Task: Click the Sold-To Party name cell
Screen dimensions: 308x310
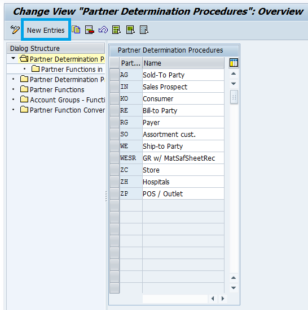Action: (183, 75)
